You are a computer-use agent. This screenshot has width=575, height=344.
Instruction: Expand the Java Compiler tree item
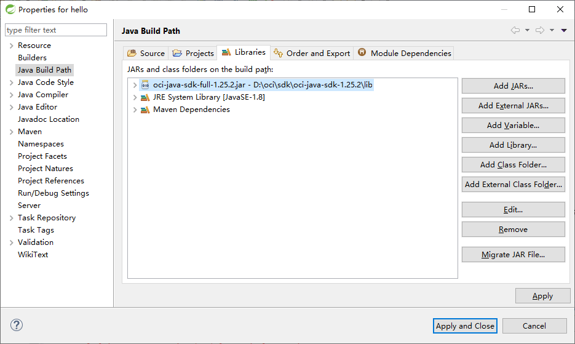(x=11, y=95)
